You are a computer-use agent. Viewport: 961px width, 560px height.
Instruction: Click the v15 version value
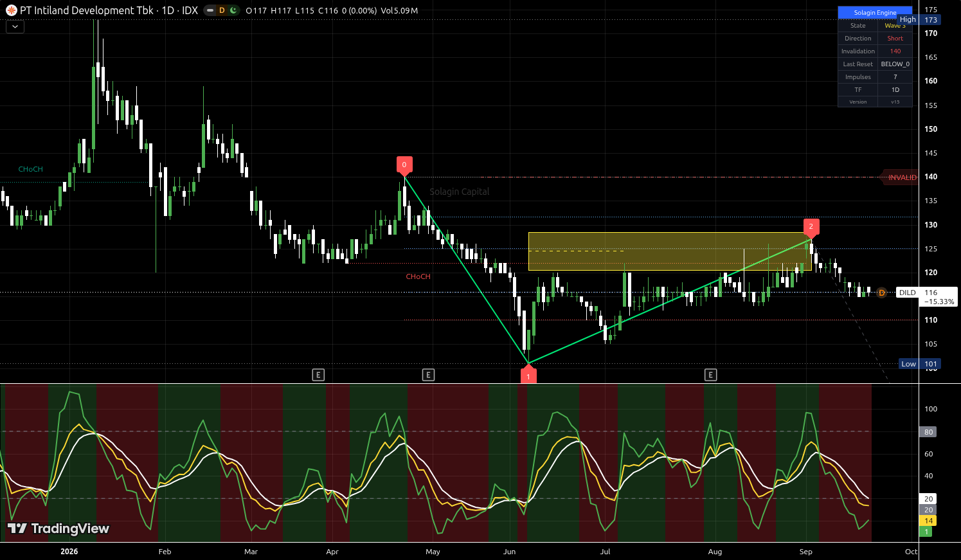click(x=895, y=102)
